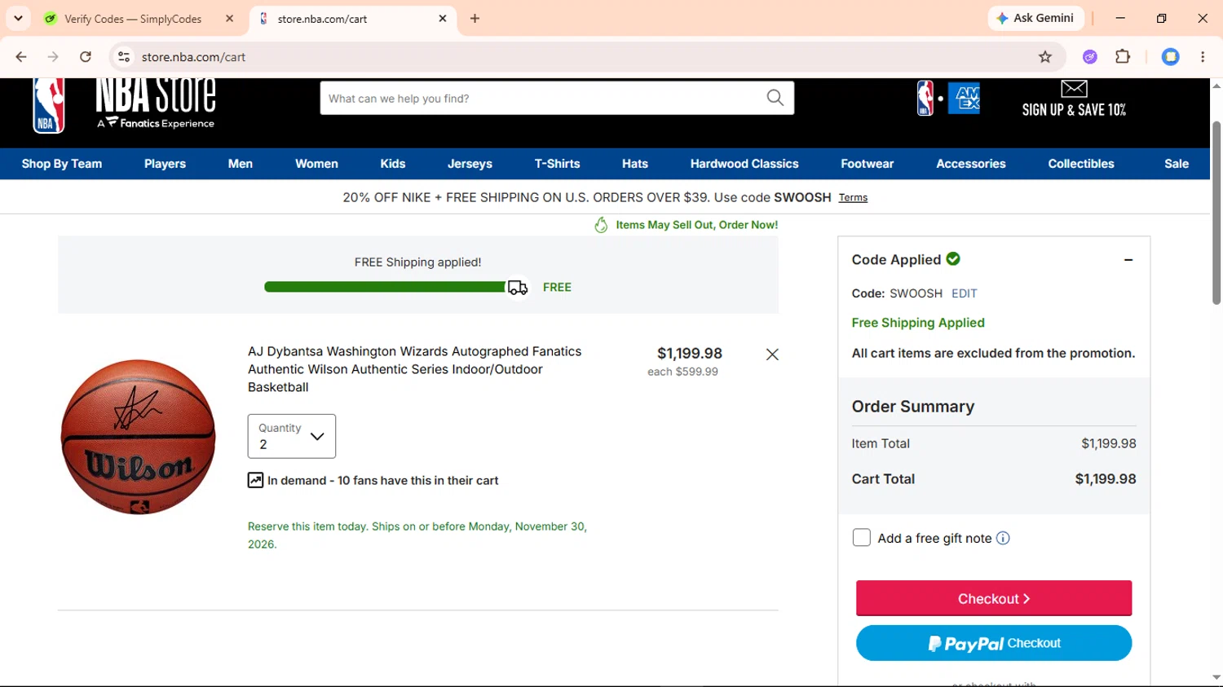Reload the cart page
The width and height of the screenshot is (1223, 687).
(86, 57)
